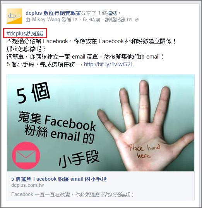Open the bit.ly/1vlwG2L short link

click(109, 64)
